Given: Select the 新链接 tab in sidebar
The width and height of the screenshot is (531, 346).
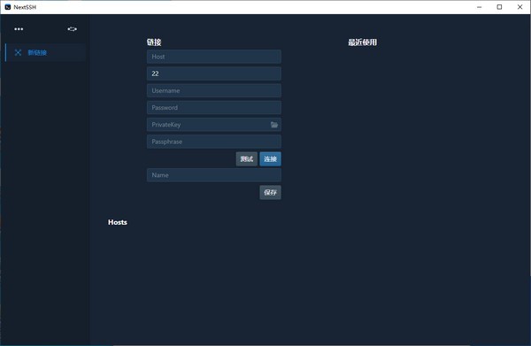Looking at the screenshot, I should click(45, 52).
